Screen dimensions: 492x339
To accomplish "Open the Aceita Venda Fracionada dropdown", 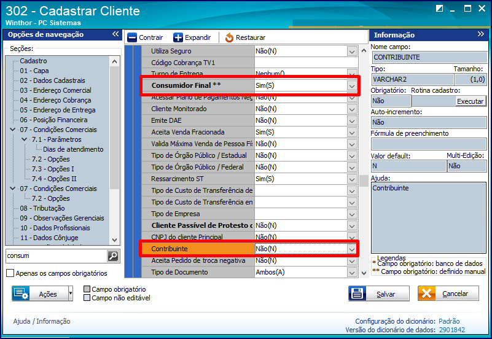I will click(x=352, y=132).
